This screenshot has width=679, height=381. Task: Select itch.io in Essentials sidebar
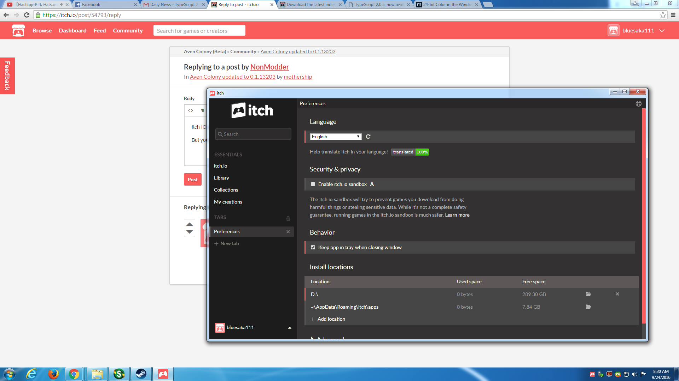coord(221,166)
